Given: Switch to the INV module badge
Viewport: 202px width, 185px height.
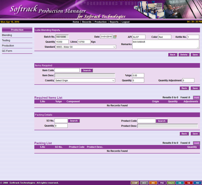Looking at the screenshot, I should pos(153,183).
